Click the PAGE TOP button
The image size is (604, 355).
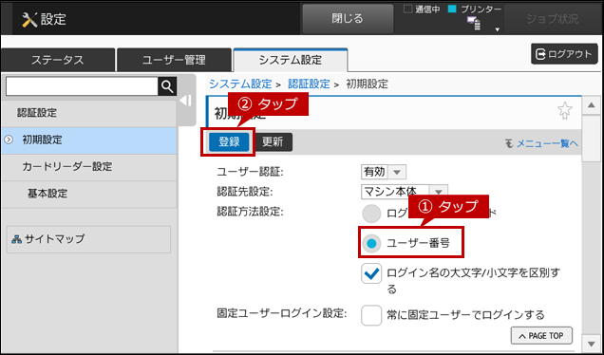click(541, 336)
